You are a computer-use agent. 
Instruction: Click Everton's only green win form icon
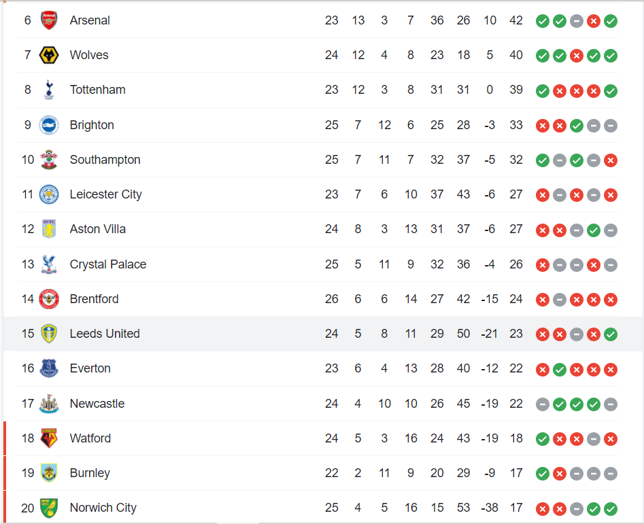coord(560,369)
